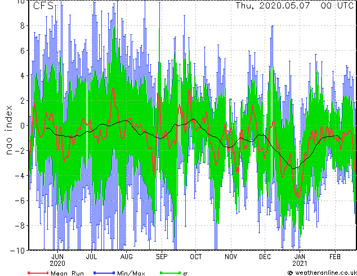Click the y-axis value -4
This screenshot has width=357, height=276.
click(x=20, y=176)
